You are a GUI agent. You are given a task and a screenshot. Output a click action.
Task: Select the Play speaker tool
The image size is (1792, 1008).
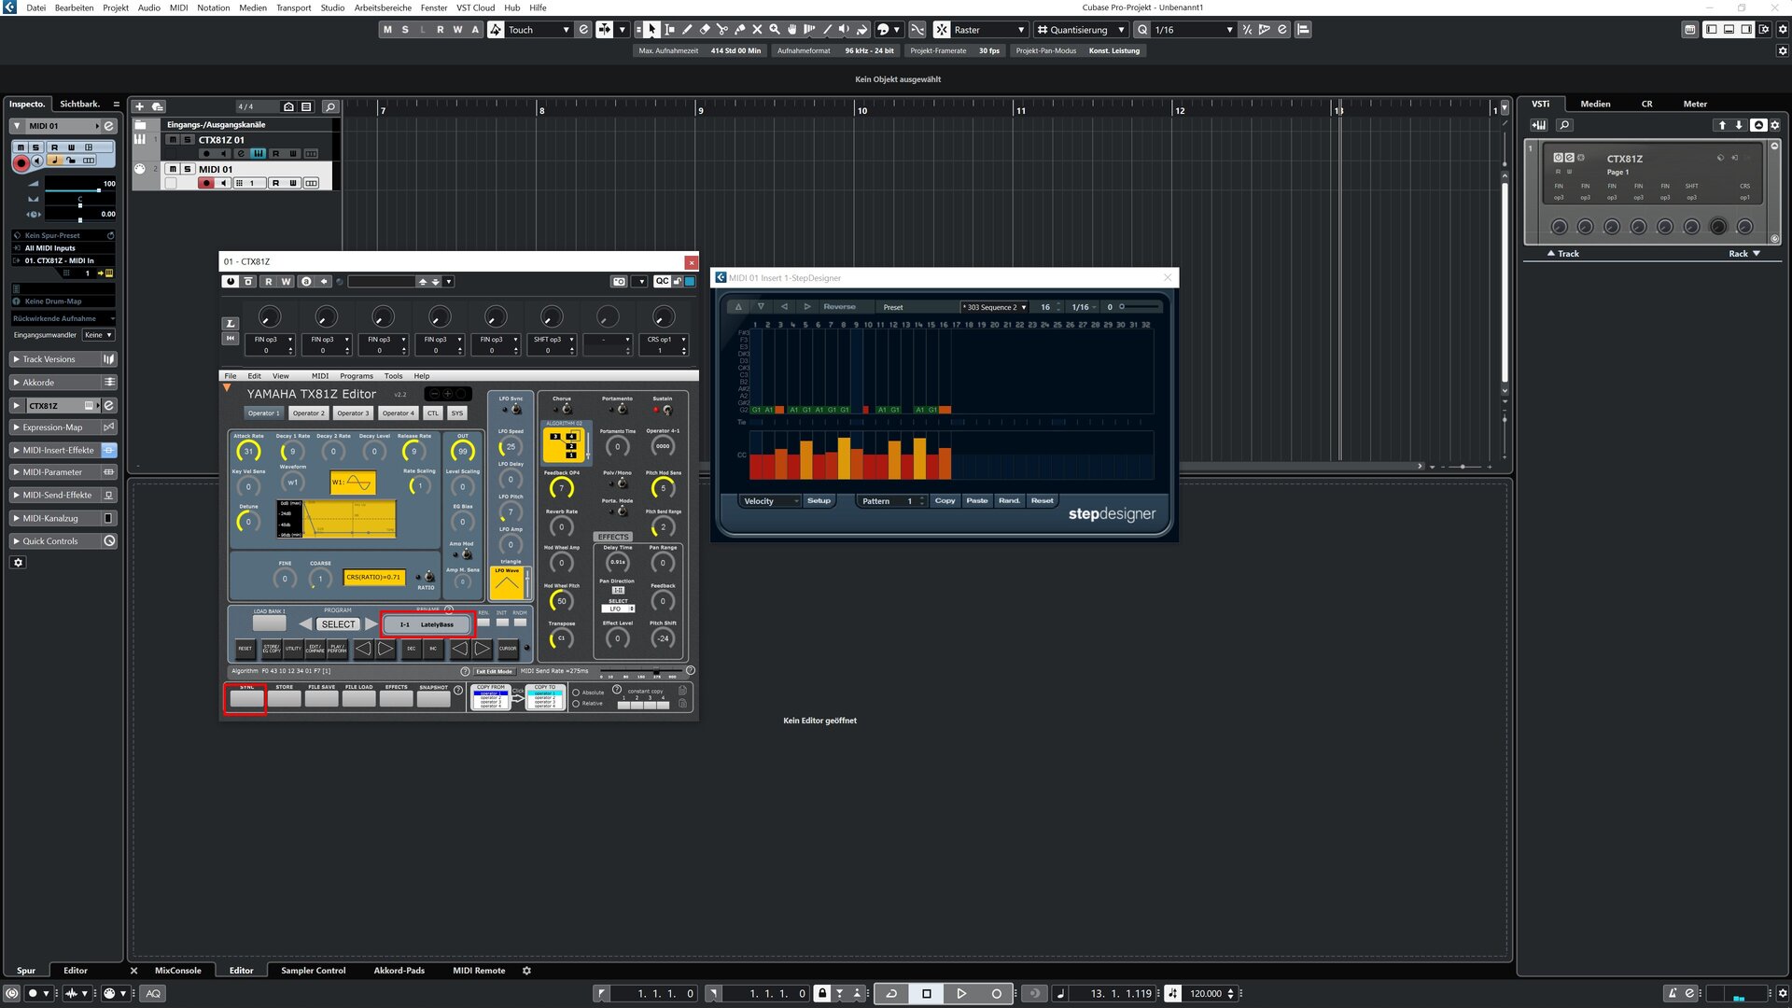(845, 30)
